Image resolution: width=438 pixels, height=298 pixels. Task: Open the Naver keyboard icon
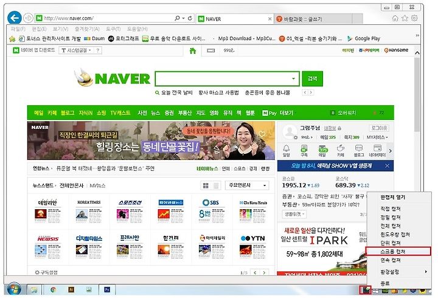pos(211,50)
